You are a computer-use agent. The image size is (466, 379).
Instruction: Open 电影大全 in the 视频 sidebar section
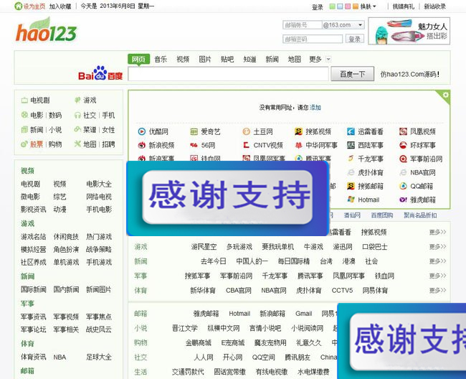pyautogui.click(x=99, y=184)
